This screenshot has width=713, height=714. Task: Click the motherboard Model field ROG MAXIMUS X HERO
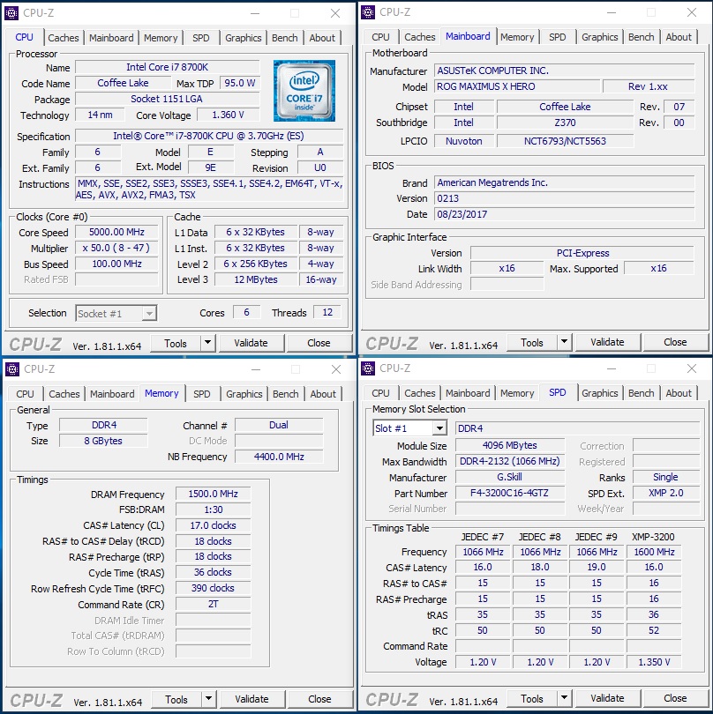coord(517,86)
